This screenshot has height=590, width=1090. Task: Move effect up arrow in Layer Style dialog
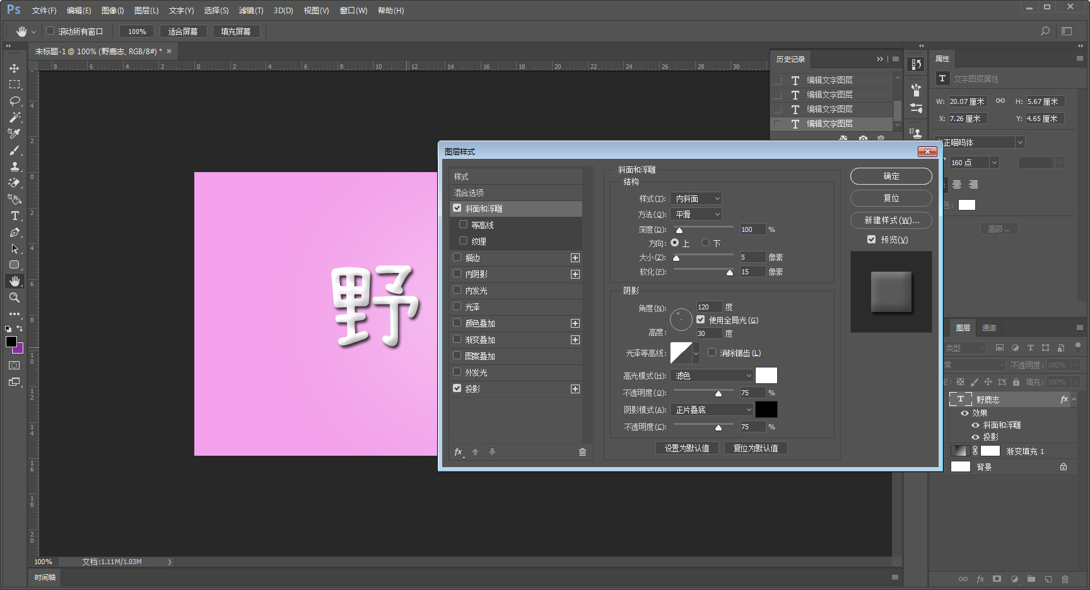click(476, 452)
